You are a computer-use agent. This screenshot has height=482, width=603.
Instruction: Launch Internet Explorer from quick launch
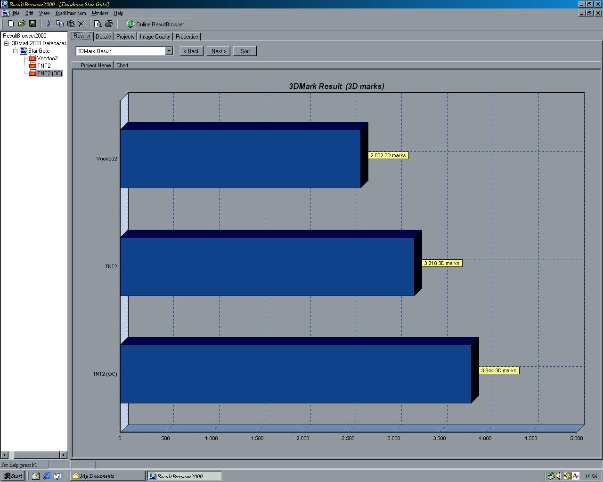click(47, 476)
